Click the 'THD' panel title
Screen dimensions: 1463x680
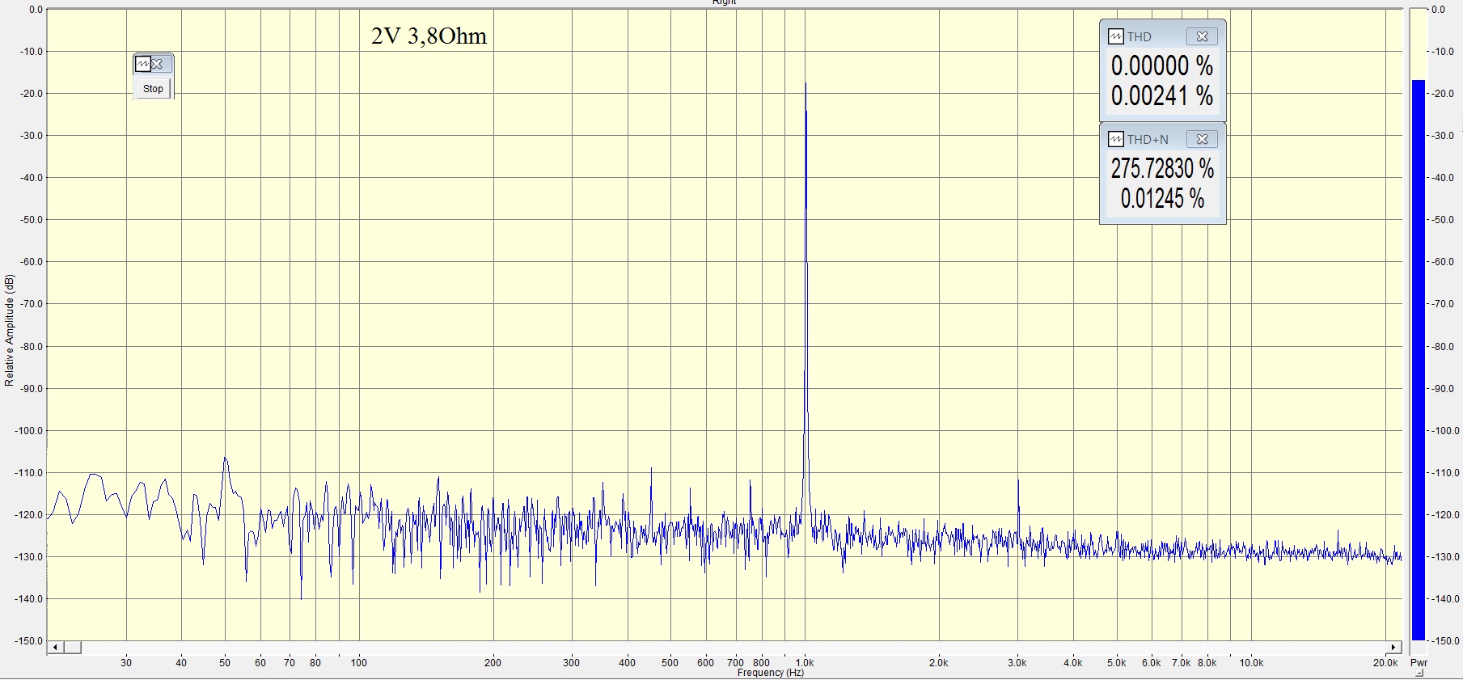pos(1140,37)
